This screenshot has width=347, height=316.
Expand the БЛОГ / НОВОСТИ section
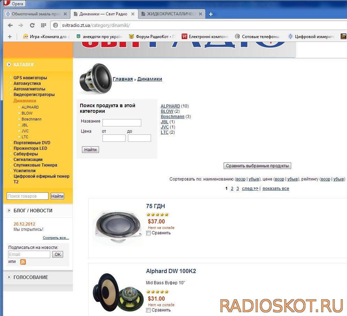coord(33,211)
